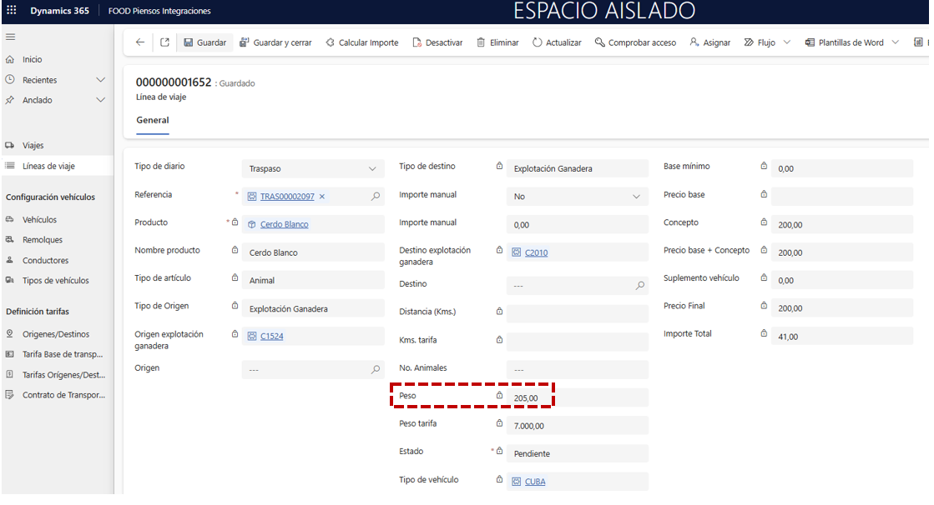Open the Importe manual dropdown

tap(637, 197)
